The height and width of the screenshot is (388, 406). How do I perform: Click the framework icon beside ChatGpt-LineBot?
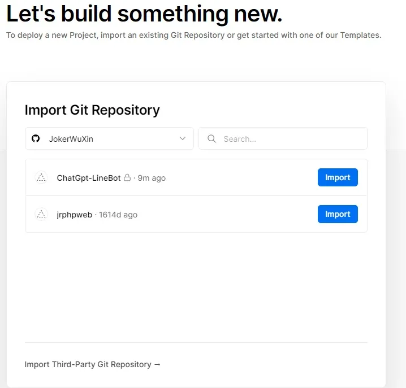41,178
